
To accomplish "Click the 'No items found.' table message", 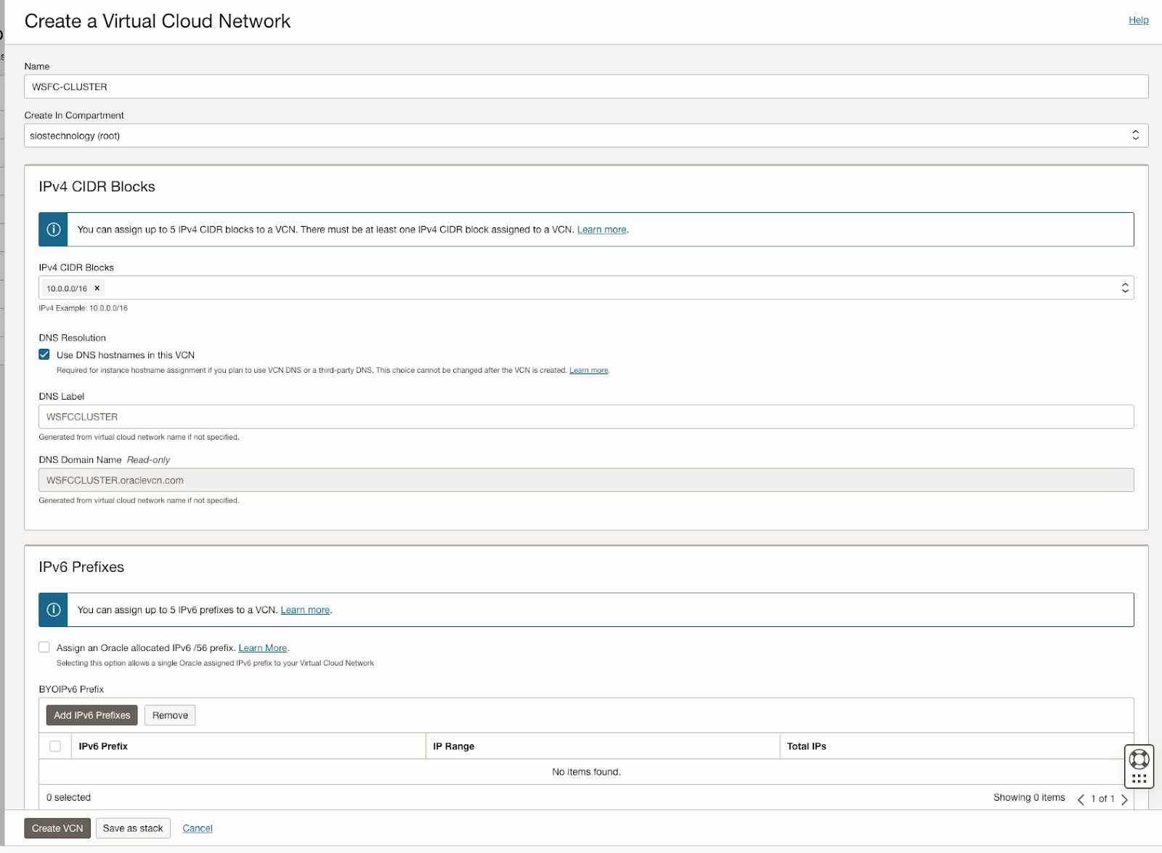I will 586,772.
